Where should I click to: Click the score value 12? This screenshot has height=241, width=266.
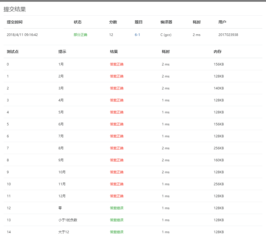[111, 35]
